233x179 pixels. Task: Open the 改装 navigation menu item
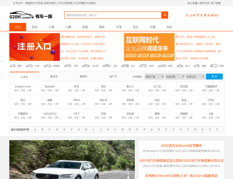85,27
